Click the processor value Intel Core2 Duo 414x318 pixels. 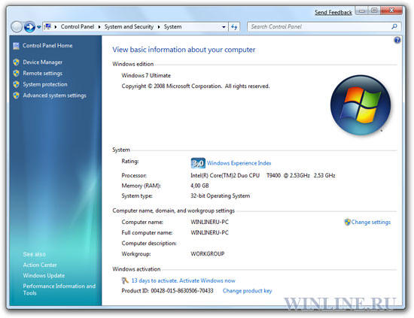point(263,175)
